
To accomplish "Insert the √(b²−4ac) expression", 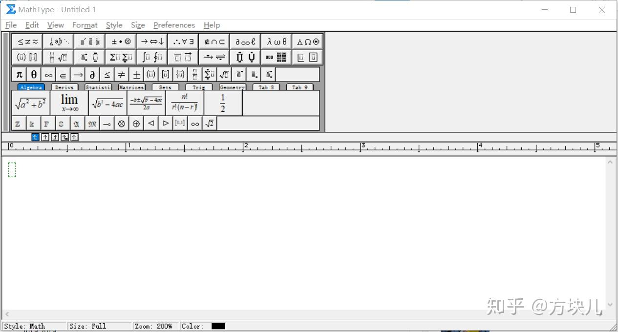I will (107, 103).
